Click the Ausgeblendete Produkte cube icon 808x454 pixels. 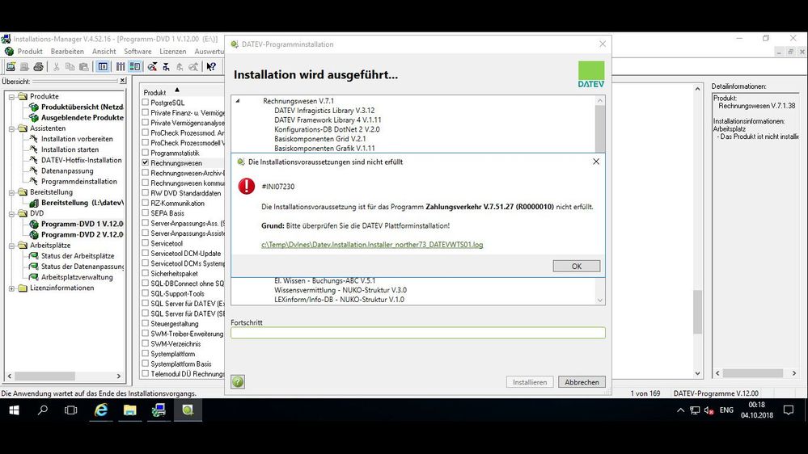34,117
